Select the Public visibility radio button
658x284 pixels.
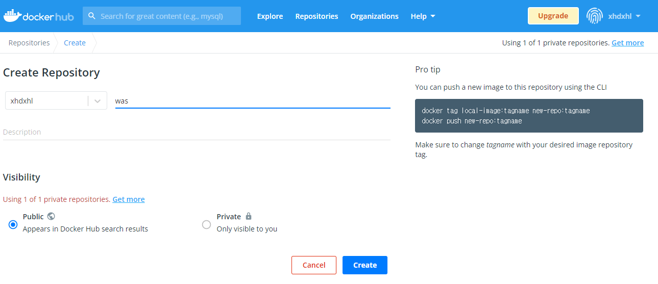click(13, 224)
